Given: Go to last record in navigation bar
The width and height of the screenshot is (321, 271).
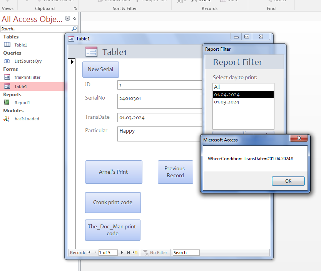Looking at the screenshot, I should (x=128, y=253).
